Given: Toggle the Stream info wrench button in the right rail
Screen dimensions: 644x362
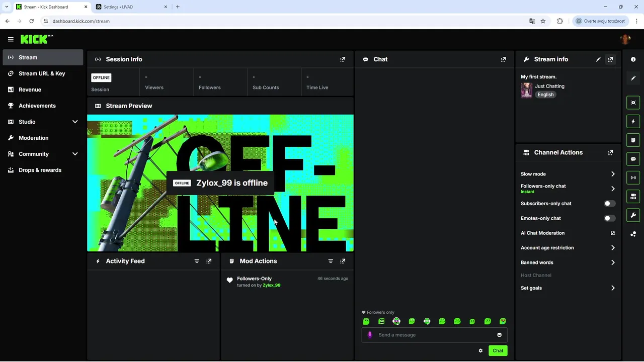Looking at the screenshot, I should [x=633, y=215].
